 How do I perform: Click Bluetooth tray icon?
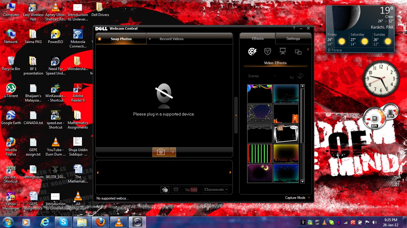pyautogui.click(x=339, y=222)
